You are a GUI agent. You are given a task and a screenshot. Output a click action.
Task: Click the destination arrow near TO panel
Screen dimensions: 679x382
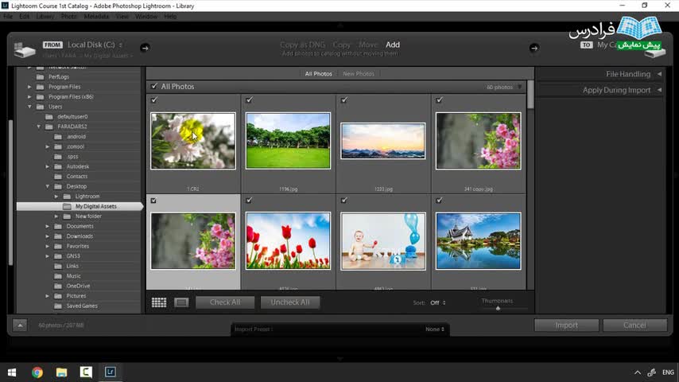point(534,48)
